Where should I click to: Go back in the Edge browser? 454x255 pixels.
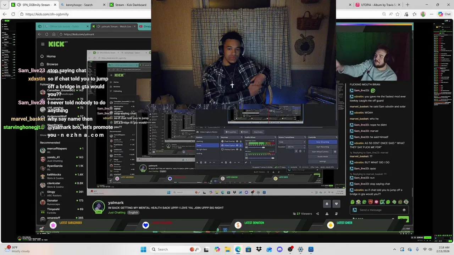pos(5,14)
